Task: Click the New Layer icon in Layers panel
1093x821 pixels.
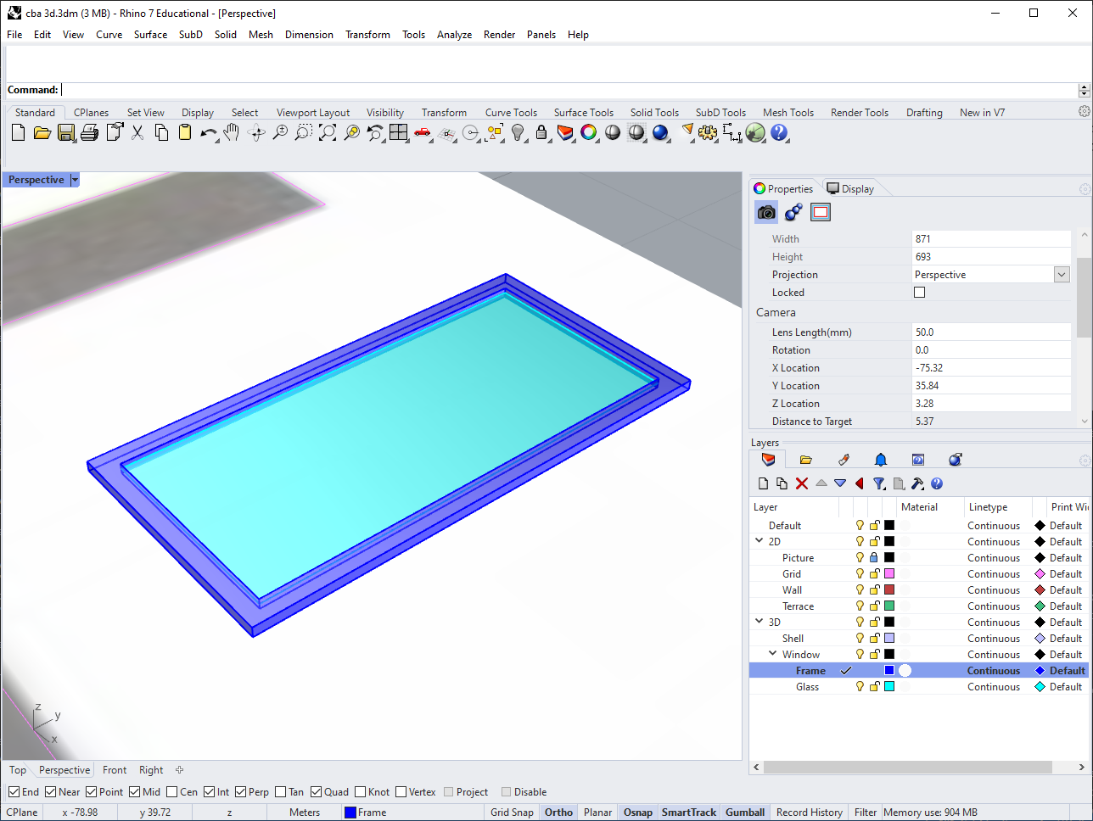Action: 763,483
